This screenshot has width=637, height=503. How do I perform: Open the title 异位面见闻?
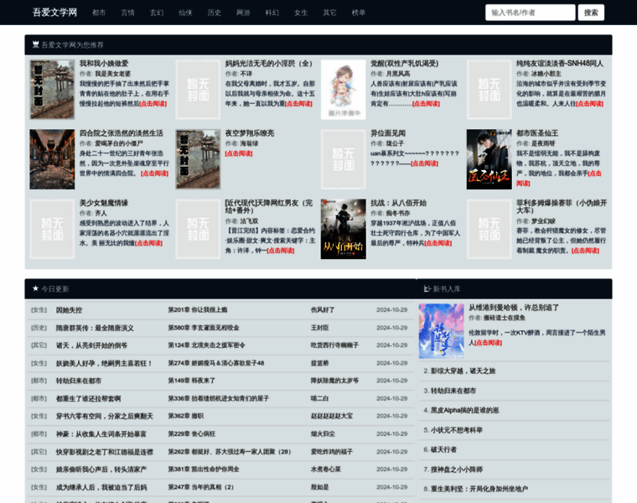pos(388,133)
